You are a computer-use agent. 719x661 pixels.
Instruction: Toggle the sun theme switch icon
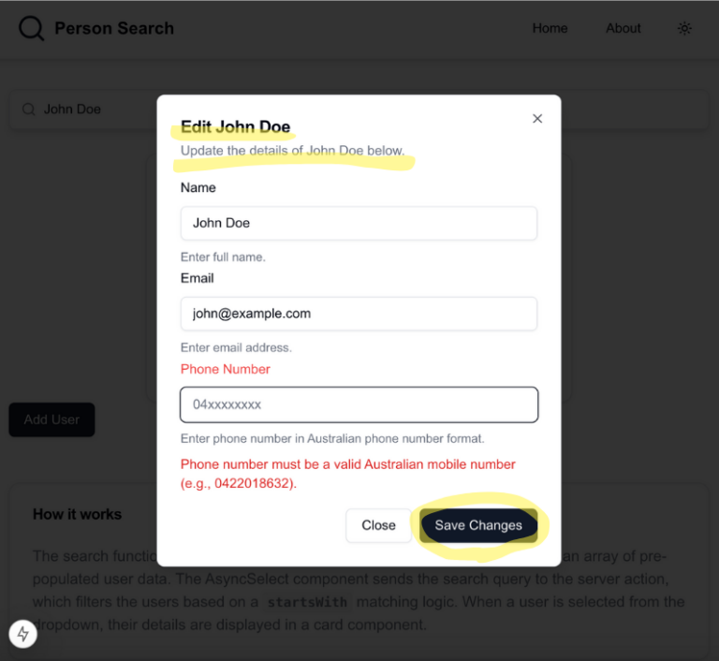tap(684, 28)
